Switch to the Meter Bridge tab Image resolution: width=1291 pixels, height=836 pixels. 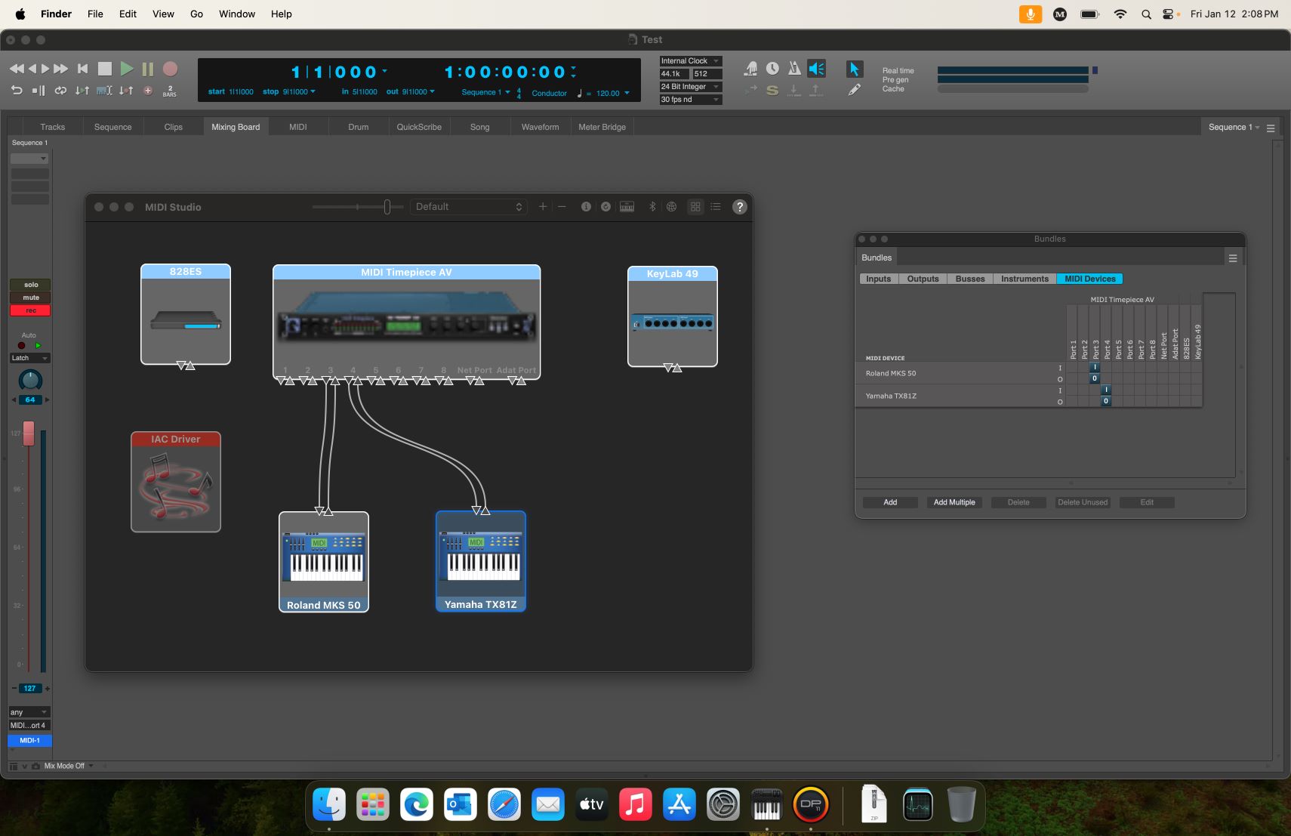pyautogui.click(x=602, y=127)
